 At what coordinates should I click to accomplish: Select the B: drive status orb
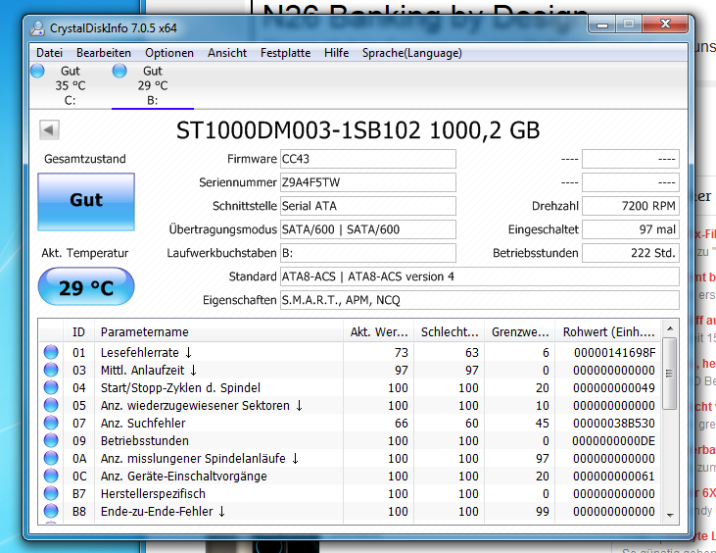point(119,71)
